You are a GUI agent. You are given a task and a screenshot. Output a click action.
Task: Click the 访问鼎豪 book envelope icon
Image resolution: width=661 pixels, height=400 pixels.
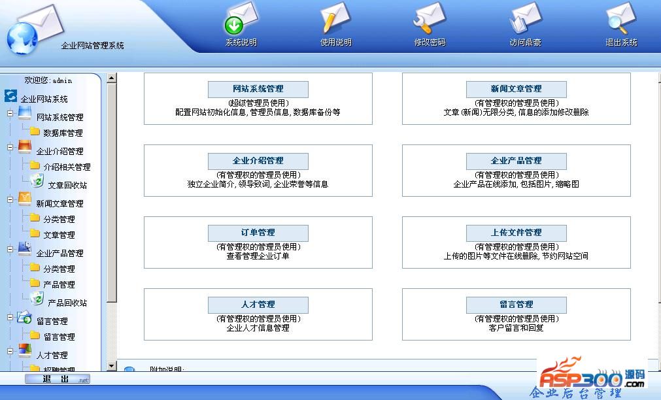click(525, 18)
